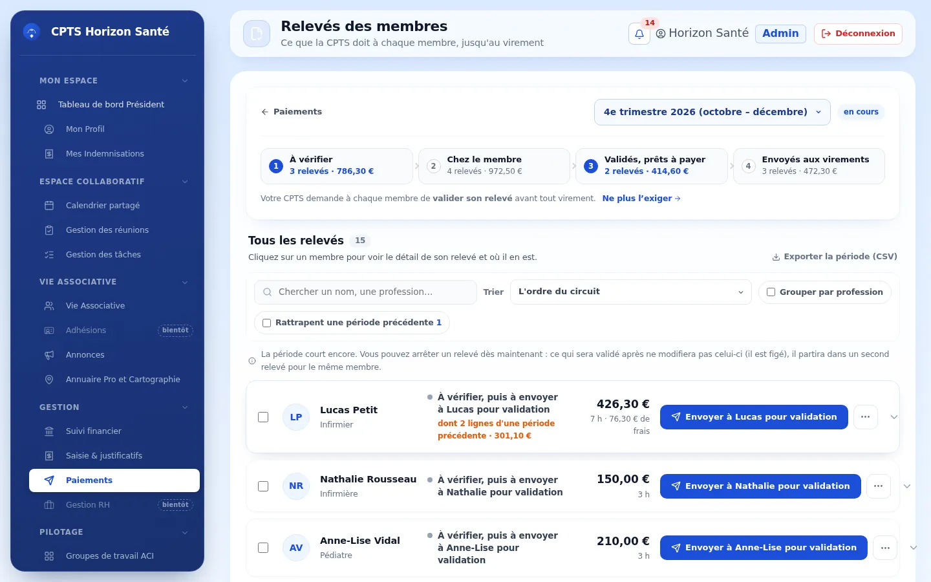The width and height of the screenshot is (931, 582).
Task: Follow the Ne plus l'exiger link
Action: (x=641, y=199)
